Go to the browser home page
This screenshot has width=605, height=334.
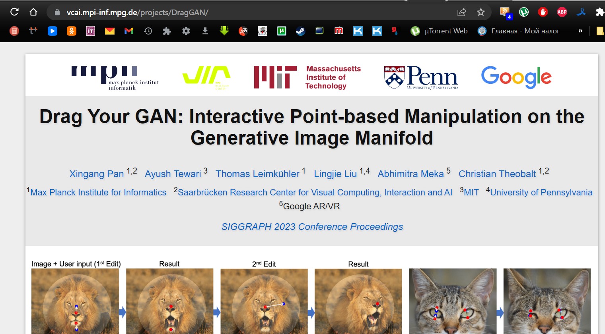tap(33, 12)
